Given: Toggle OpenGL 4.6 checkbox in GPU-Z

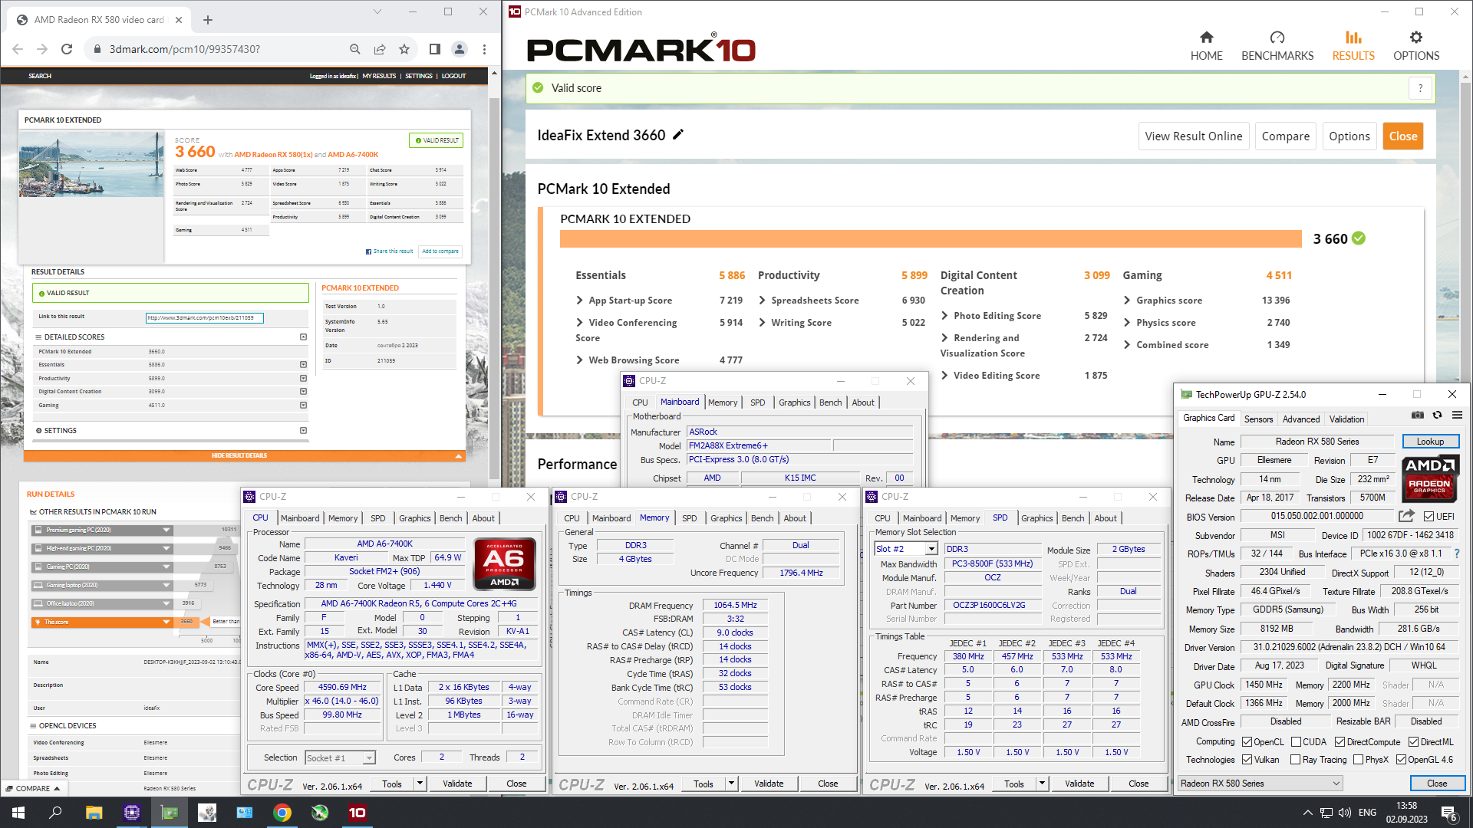Looking at the screenshot, I should (x=1401, y=760).
